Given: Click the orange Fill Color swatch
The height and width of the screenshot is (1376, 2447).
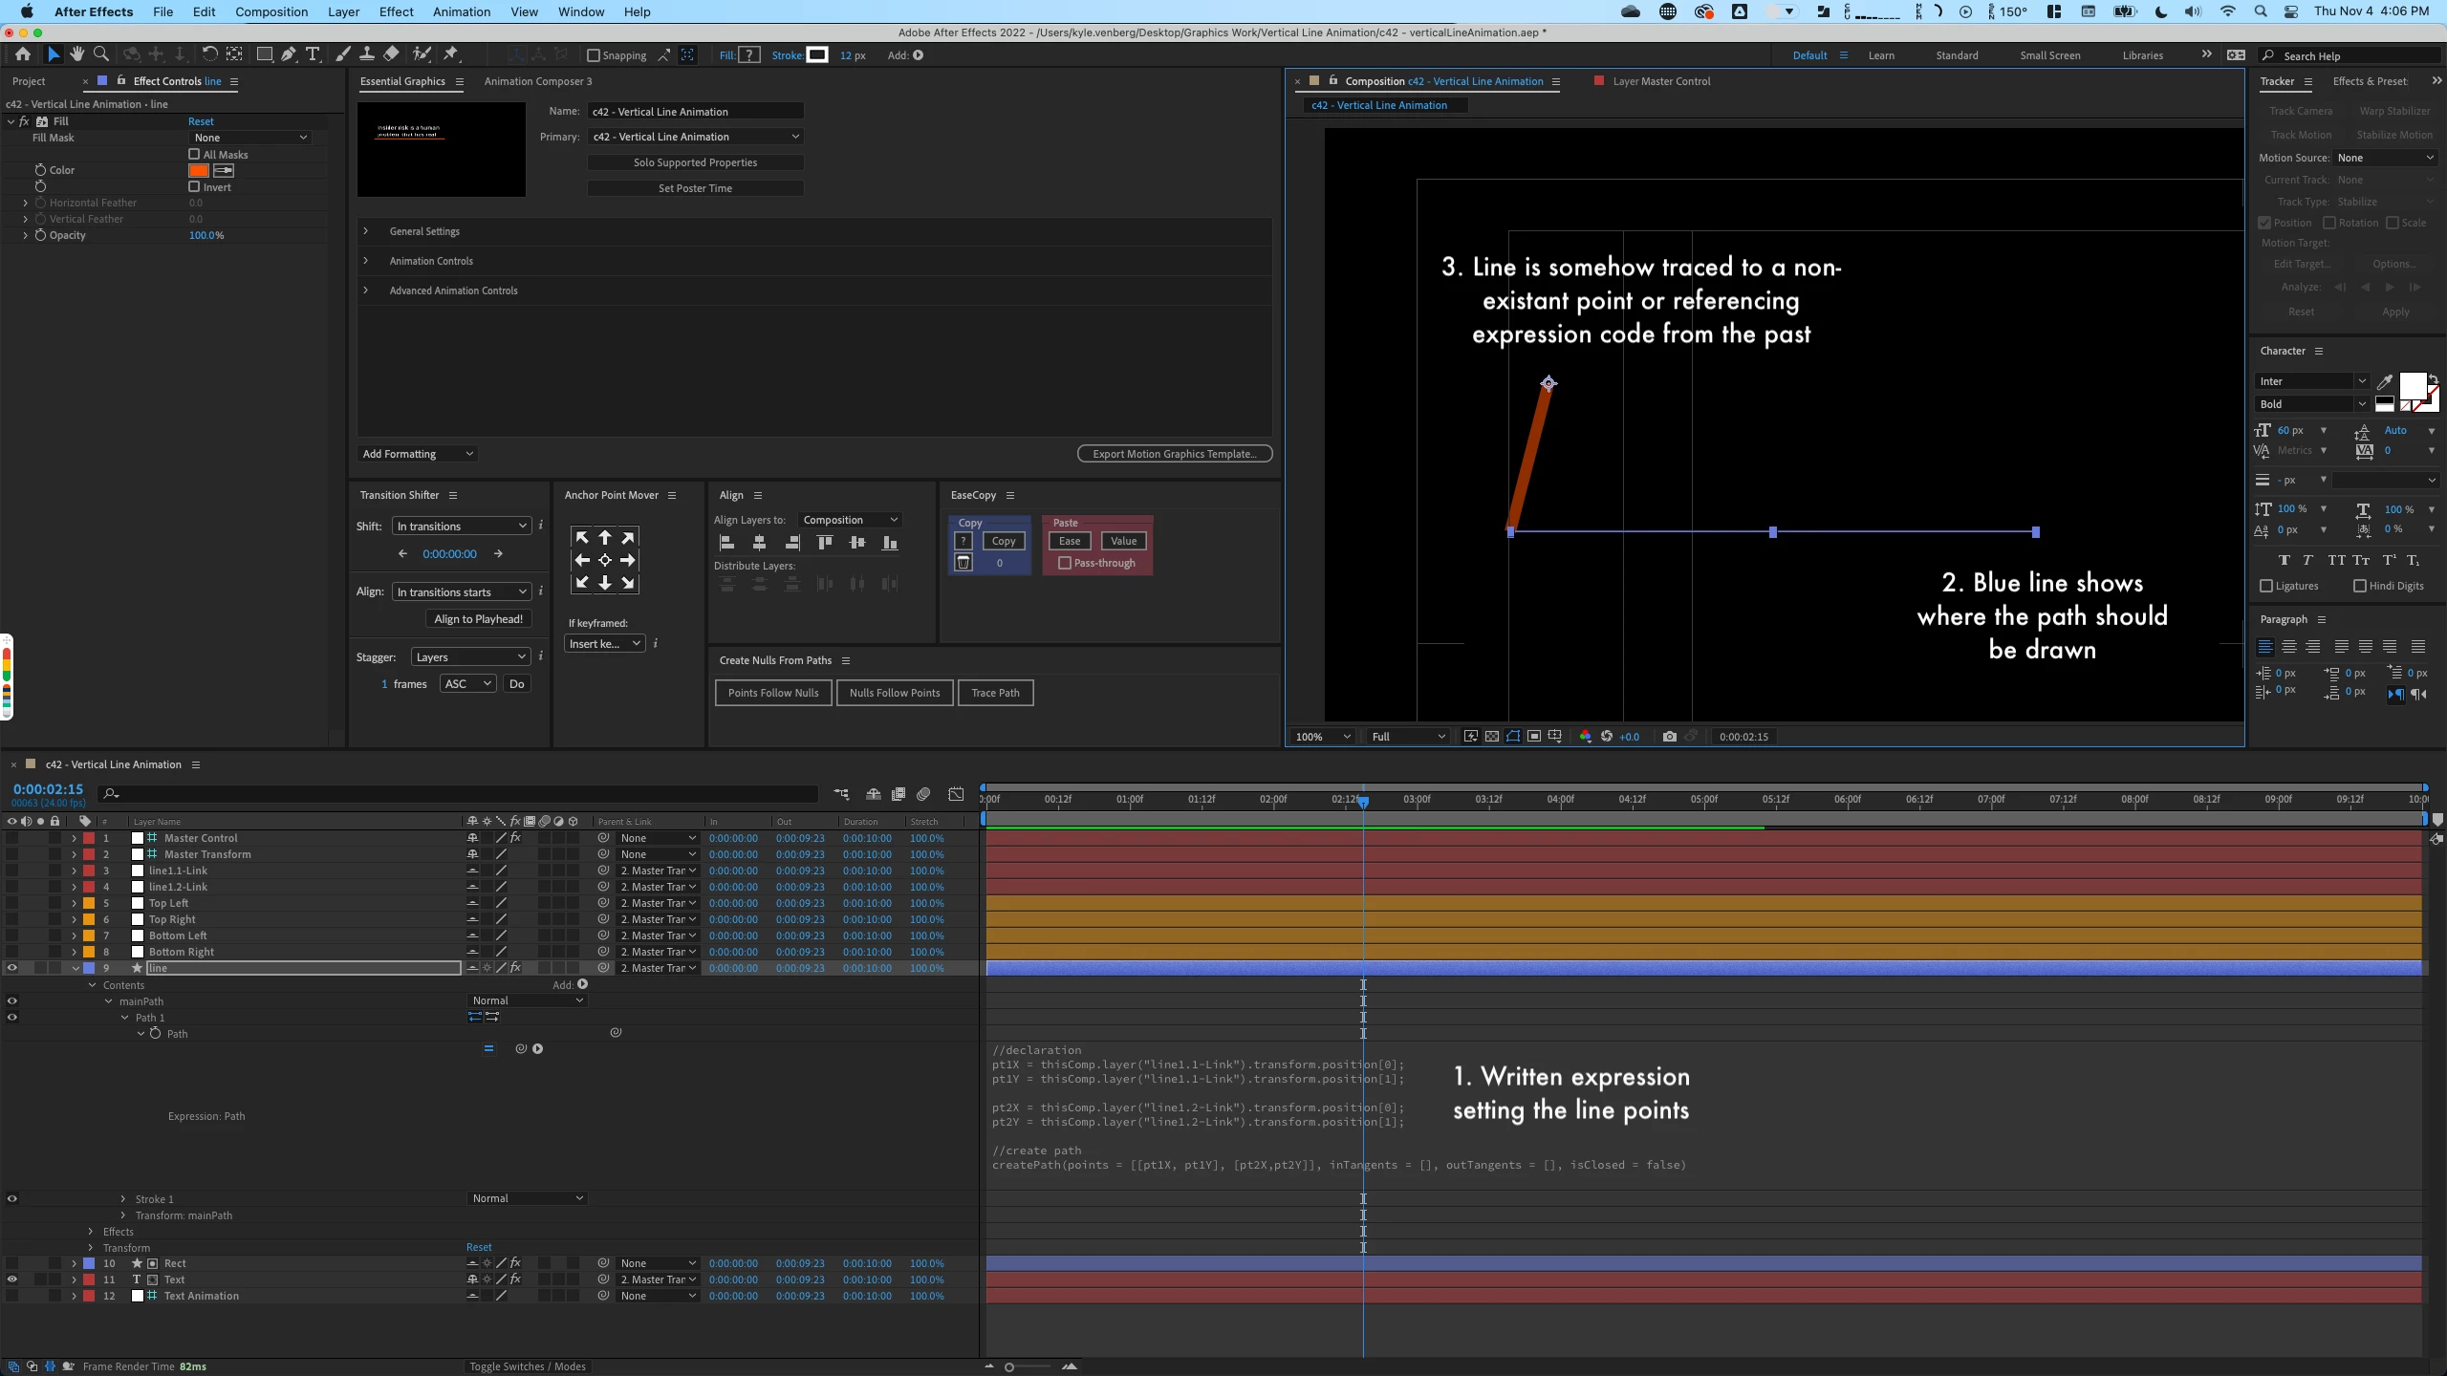Looking at the screenshot, I should pyautogui.click(x=199, y=170).
